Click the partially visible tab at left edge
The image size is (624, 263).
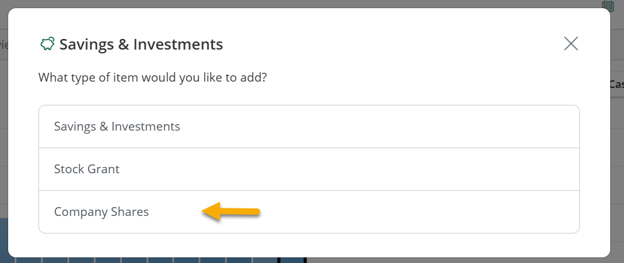point(4,45)
